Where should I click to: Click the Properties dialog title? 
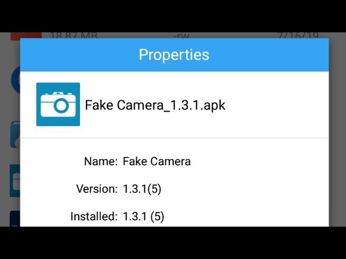pyautogui.click(x=174, y=54)
